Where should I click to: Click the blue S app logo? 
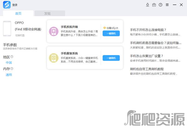coord(7,5)
